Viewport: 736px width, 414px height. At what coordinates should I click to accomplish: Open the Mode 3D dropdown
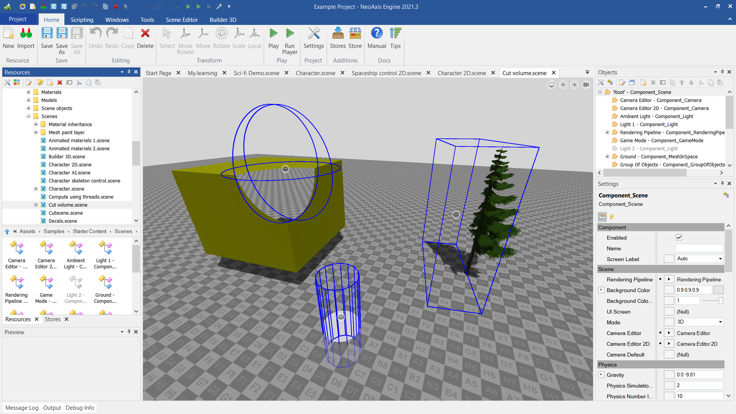699,322
